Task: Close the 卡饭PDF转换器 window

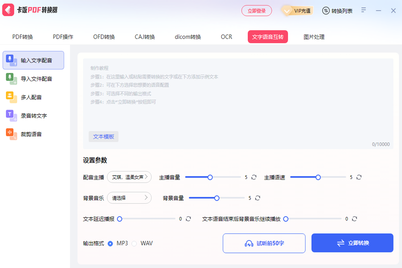Action: coord(393,11)
